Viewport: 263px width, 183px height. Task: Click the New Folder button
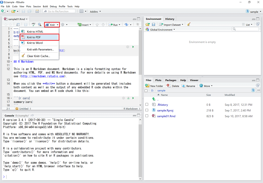coord(154,86)
